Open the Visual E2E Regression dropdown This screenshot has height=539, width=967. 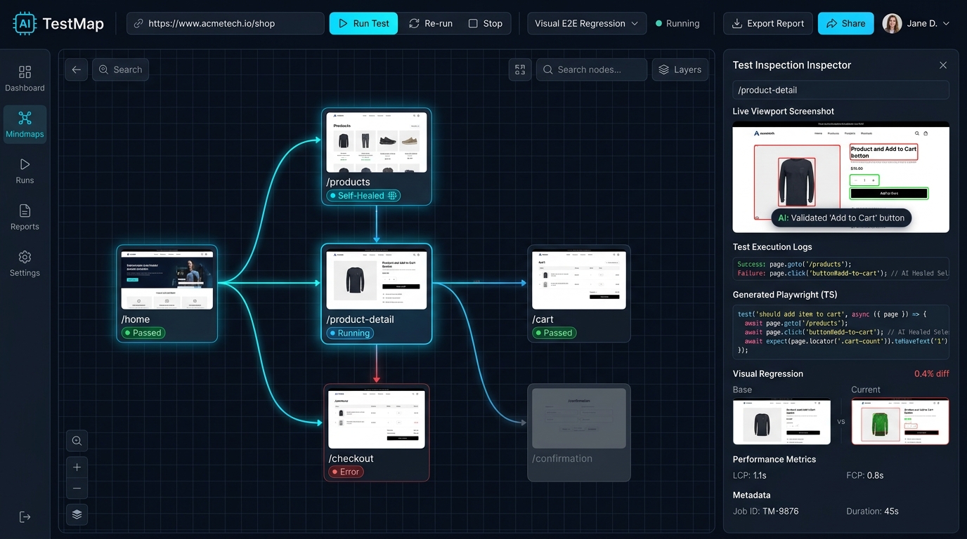(587, 23)
